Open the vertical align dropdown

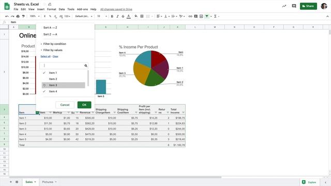pyautogui.click(x=167, y=16)
